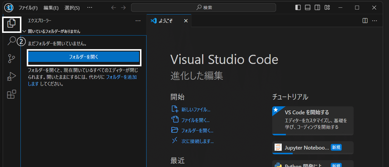Split the editor to the right
The width and height of the screenshot is (389, 167).
(x=365, y=21)
